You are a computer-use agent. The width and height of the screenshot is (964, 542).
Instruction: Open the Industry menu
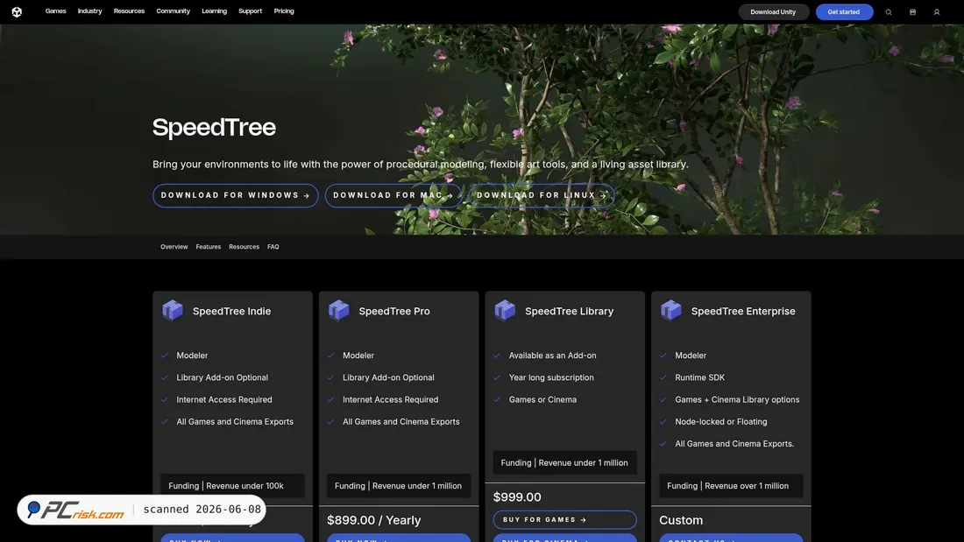pyautogui.click(x=89, y=11)
